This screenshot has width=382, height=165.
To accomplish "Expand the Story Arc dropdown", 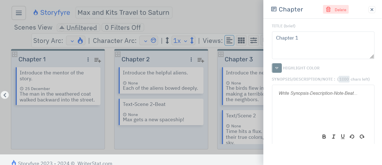I will click(72, 40).
